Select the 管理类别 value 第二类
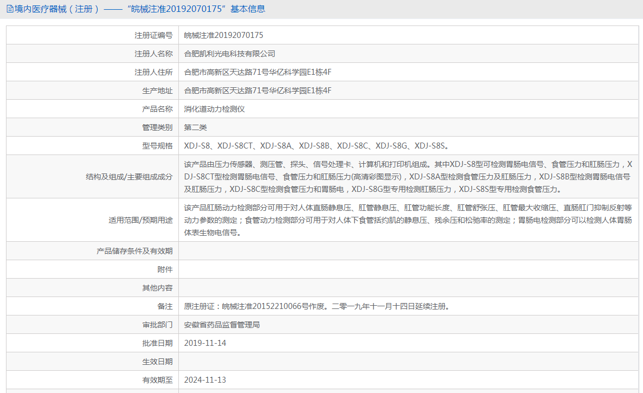Screen dimensions: 643x393 click(198, 127)
